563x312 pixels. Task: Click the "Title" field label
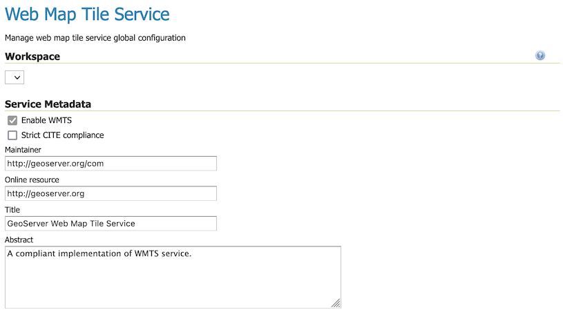12,210
